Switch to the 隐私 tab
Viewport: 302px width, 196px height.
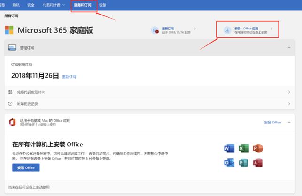[x=16, y=5]
